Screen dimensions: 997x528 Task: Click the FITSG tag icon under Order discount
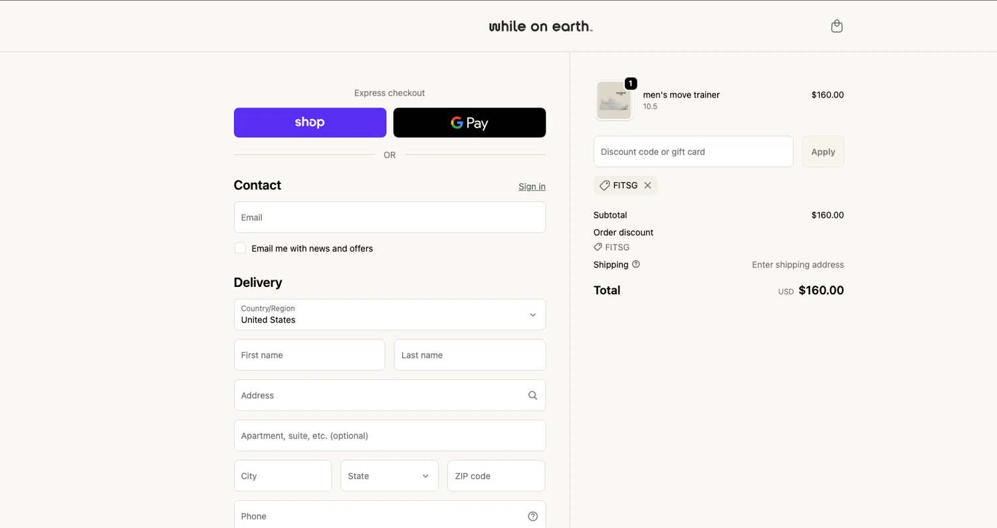pos(598,247)
